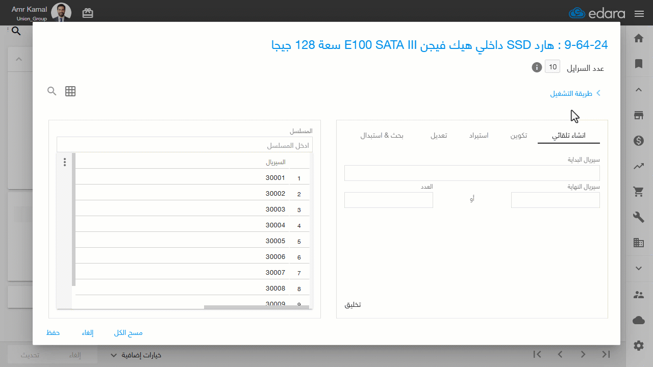Click the serial count info icon

[537, 67]
